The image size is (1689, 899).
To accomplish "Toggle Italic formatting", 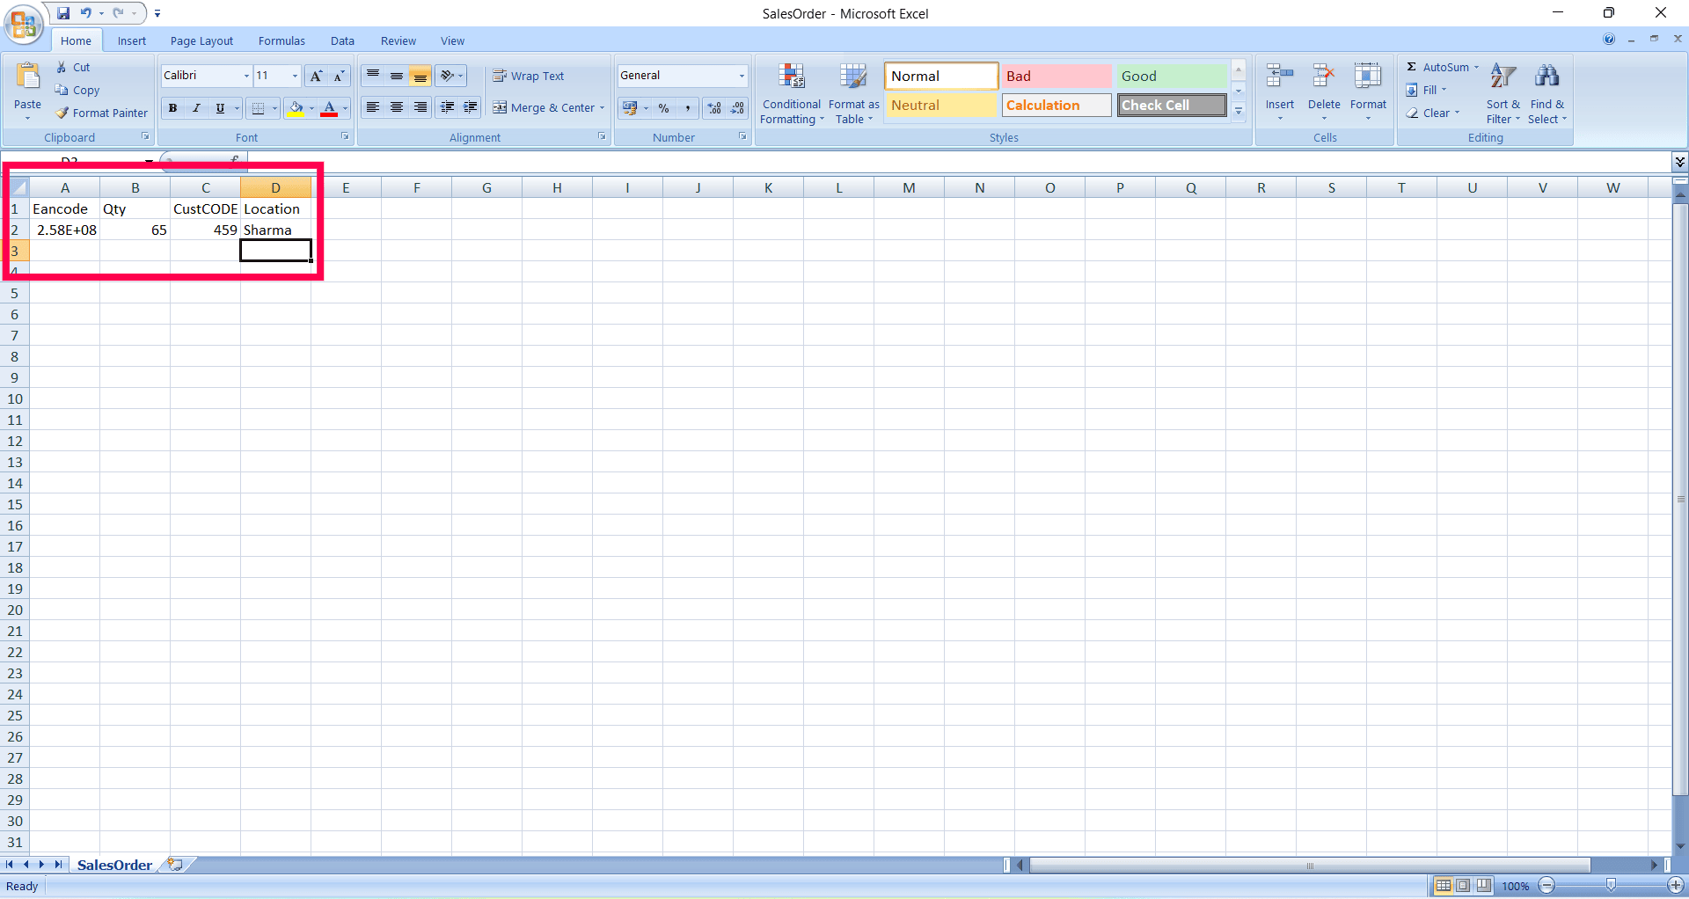I will tap(196, 107).
